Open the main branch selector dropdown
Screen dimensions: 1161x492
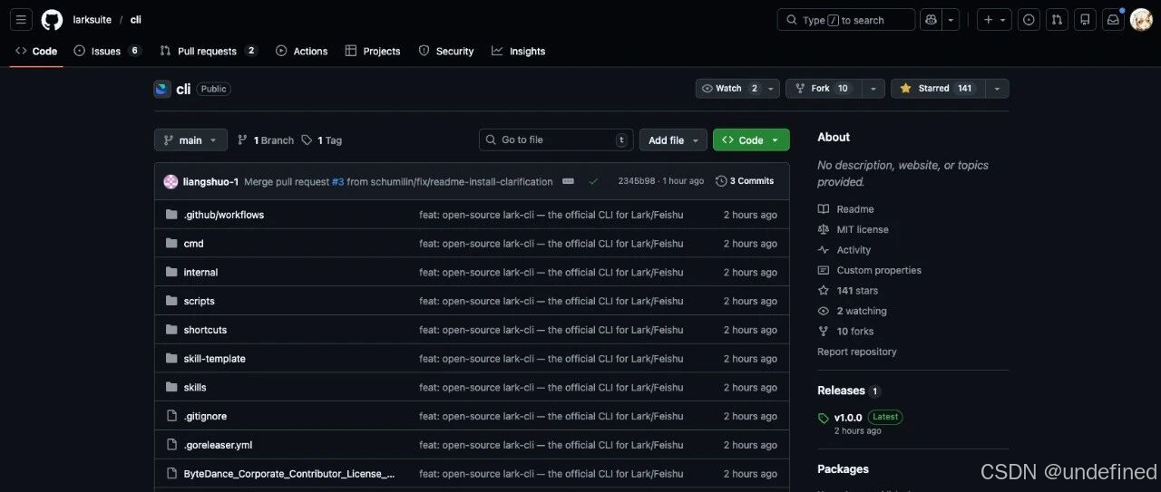[190, 140]
